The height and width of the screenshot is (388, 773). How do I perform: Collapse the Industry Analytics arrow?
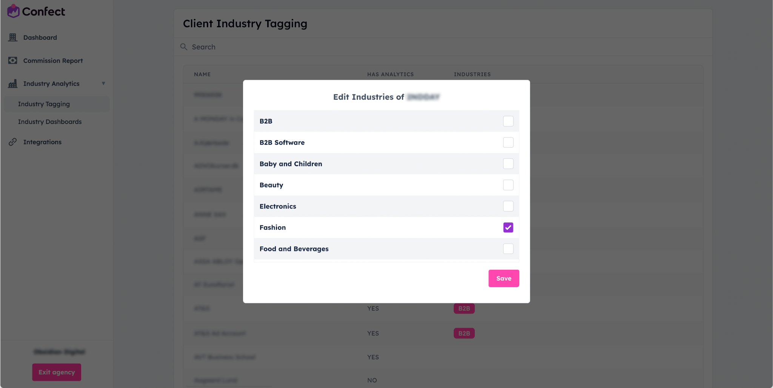(103, 83)
